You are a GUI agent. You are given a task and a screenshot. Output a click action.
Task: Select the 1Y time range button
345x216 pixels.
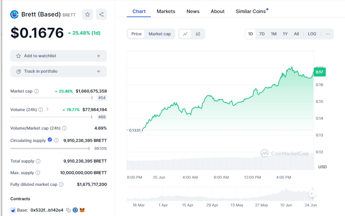click(x=285, y=34)
